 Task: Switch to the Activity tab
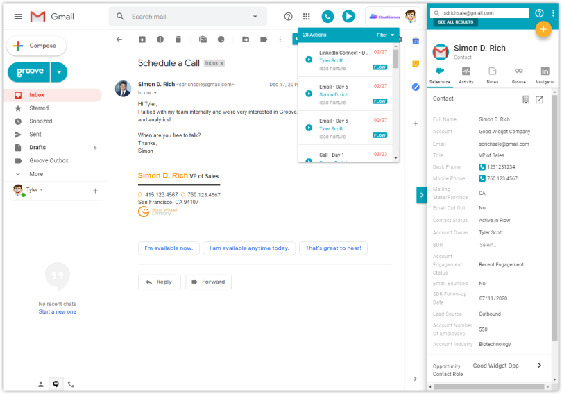pos(466,75)
